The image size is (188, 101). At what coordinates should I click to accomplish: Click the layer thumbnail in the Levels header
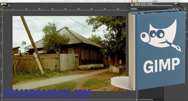point(176,5)
